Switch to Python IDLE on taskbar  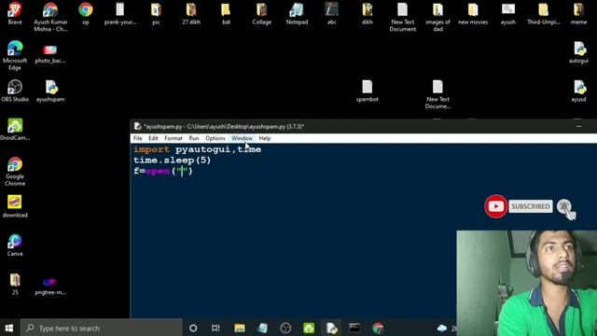point(332,328)
